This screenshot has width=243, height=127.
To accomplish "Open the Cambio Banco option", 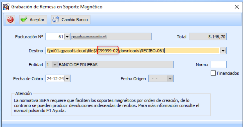I will (71, 20).
